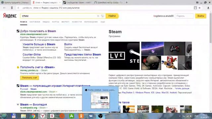Show hidden system tray icons arrow
The width and height of the screenshot is (212, 119).
coord(180,116)
